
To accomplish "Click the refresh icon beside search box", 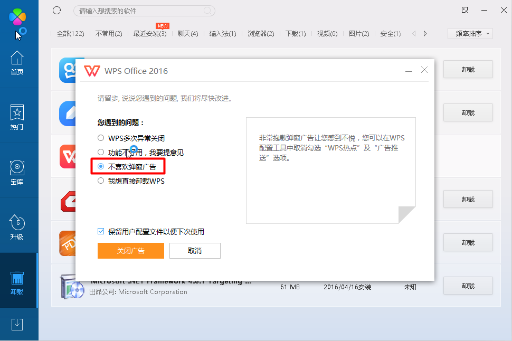I will pyautogui.click(x=57, y=11).
